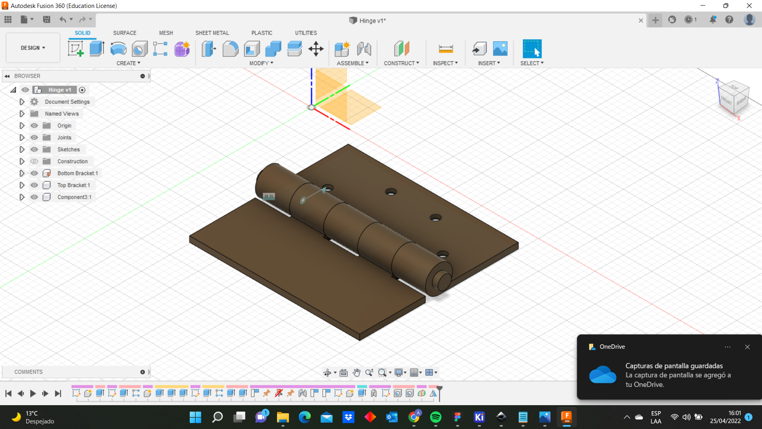Open the MODIFY dropdown menu
This screenshot has height=429, width=762.
coord(261,63)
